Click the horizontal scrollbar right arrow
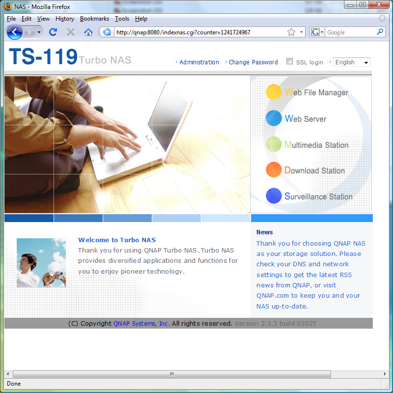Image resolution: width=393 pixels, height=393 pixels. (385, 374)
